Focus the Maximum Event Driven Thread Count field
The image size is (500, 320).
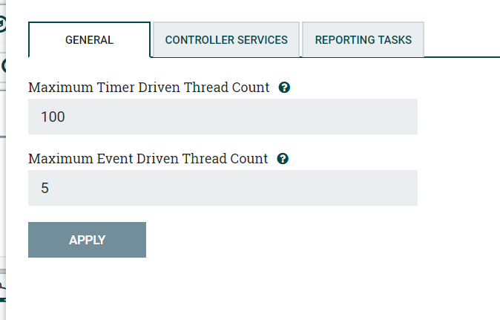(223, 188)
